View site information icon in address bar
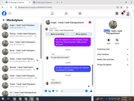The image size is (134, 101). point(16,7)
